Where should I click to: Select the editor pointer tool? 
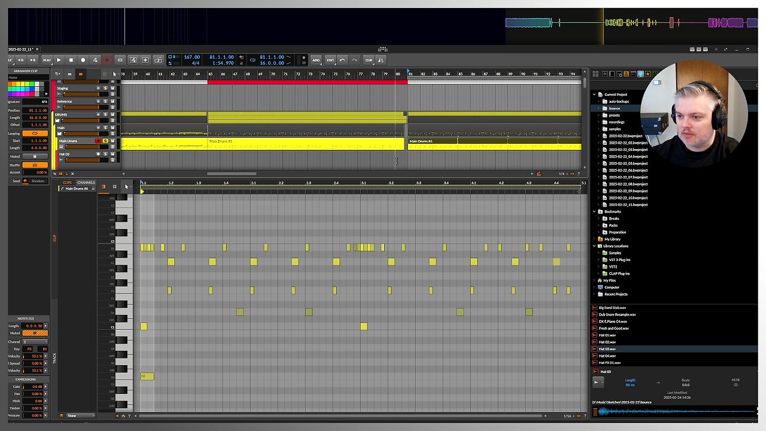(x=126, y=187)
